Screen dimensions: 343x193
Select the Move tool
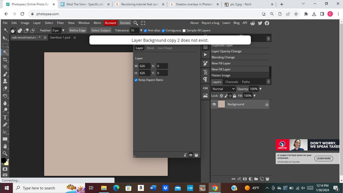(5, 38)
